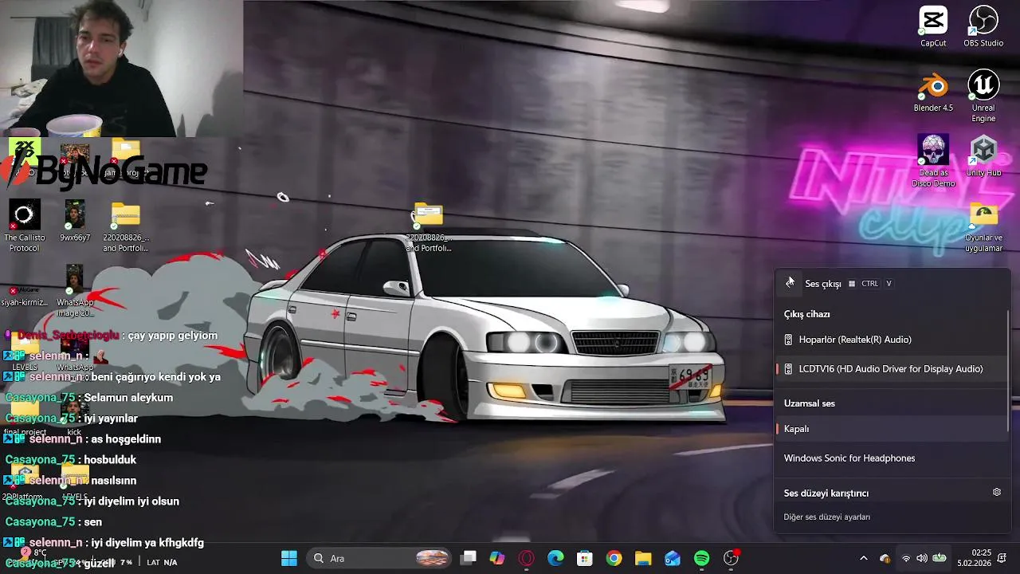Open weather widget showing 8°C
1020x574 pixels.
[x=32, y=552]
